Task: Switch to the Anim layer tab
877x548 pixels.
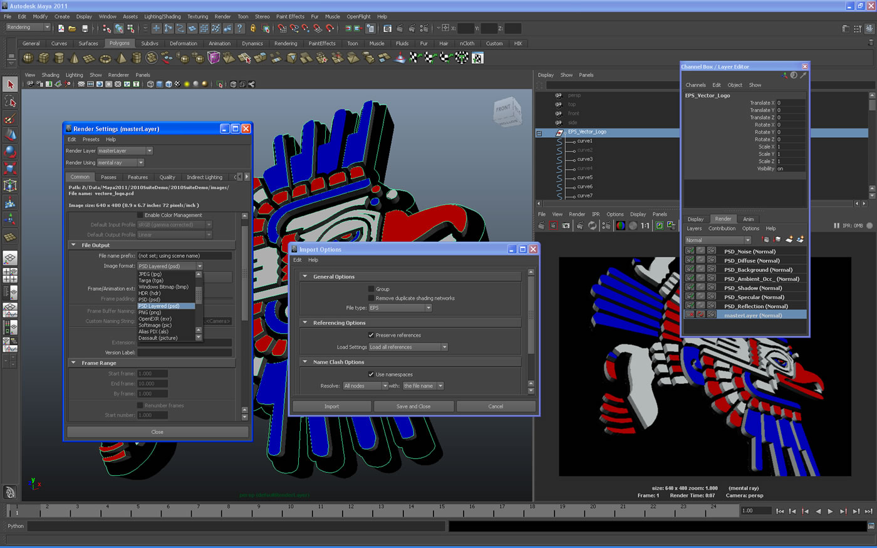Action: [749, 219]
